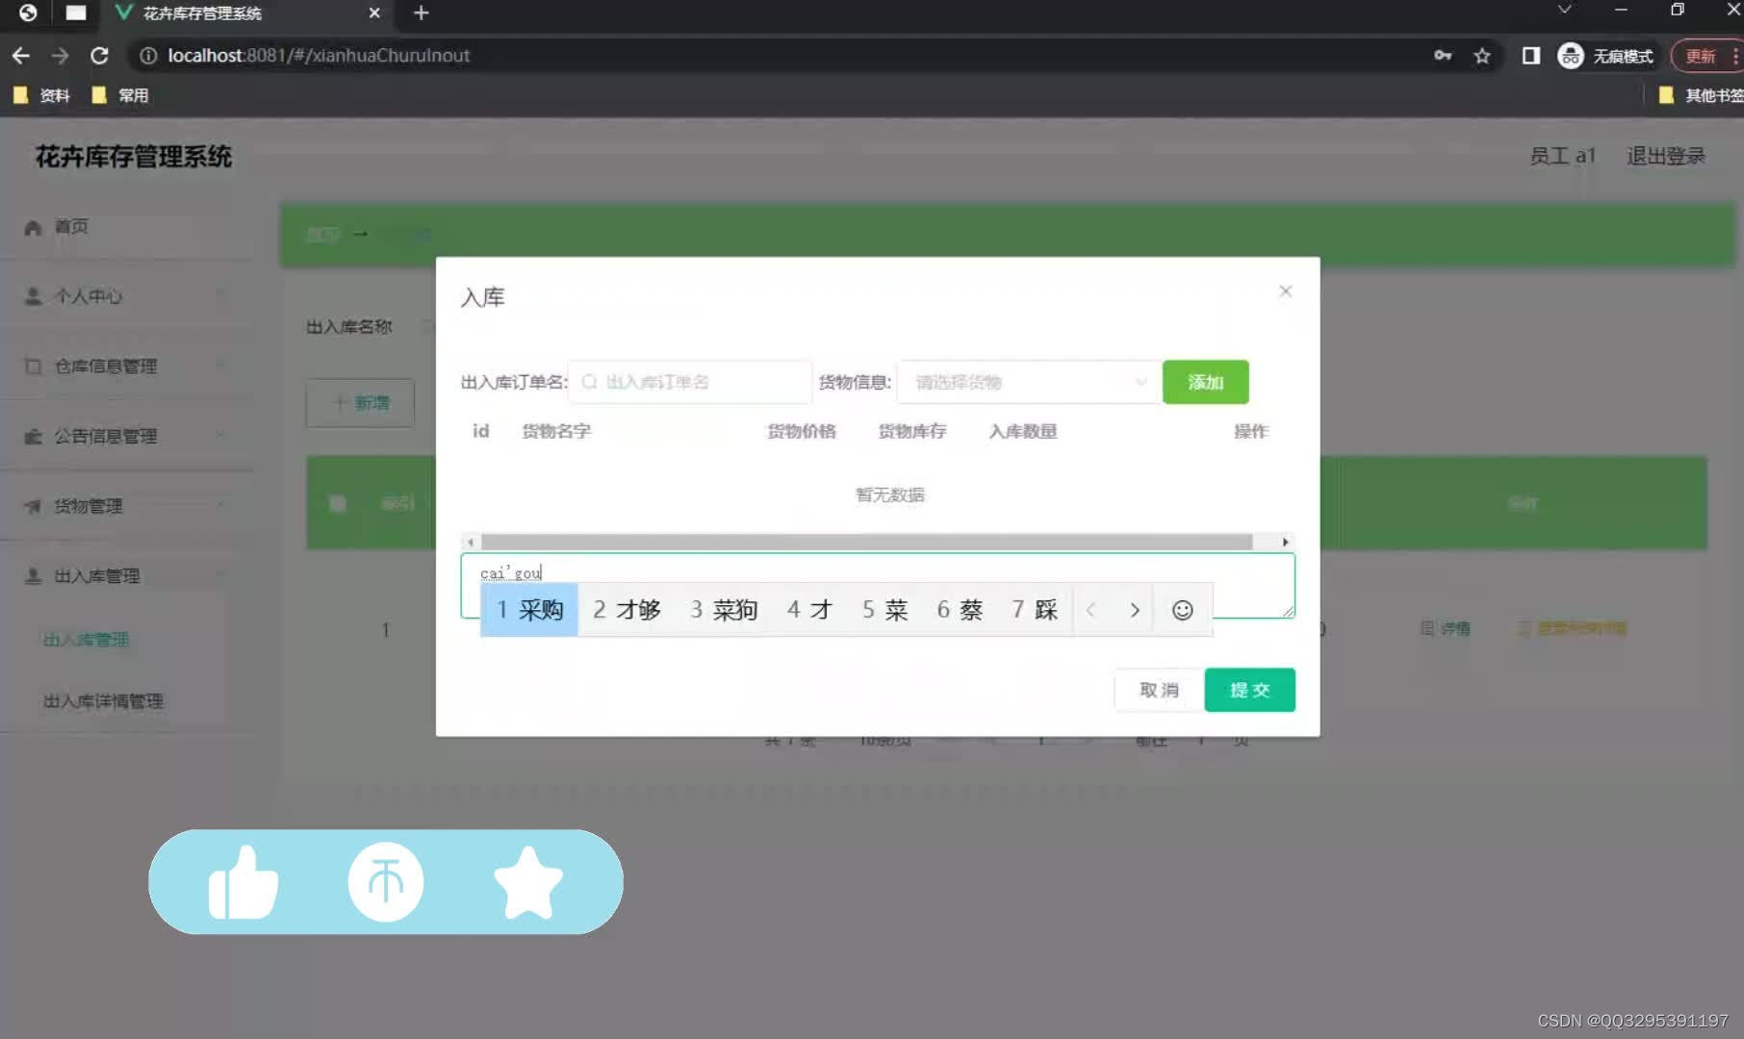Select 出入库管理 submenu item
The image size is (1744, 1039).
coord(86,640)
